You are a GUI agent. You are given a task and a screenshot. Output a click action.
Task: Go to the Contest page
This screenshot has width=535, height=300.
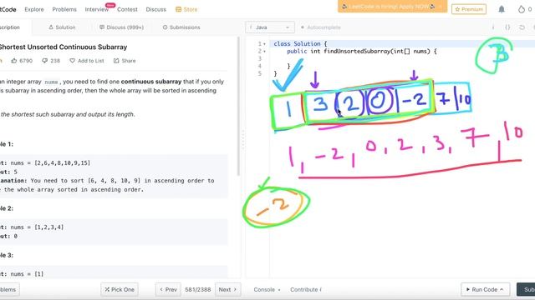[127, 9]
